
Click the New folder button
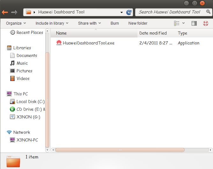coord(138,23)
